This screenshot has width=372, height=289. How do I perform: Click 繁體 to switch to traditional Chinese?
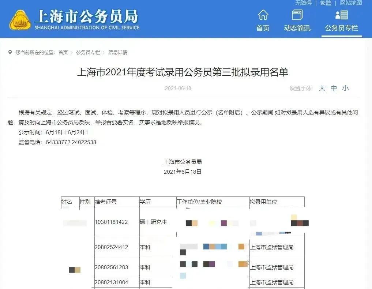pos(325,3)
